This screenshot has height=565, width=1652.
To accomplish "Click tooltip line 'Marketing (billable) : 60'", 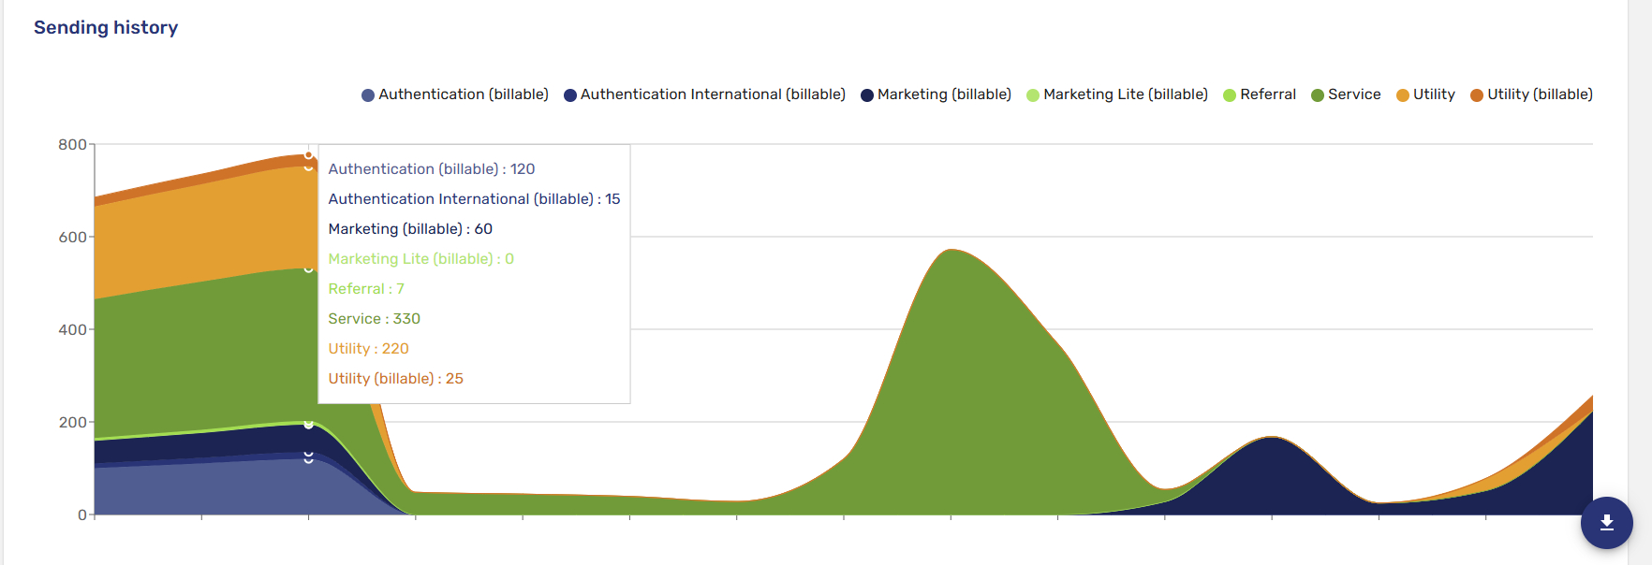I will click(x=410, y=229).
